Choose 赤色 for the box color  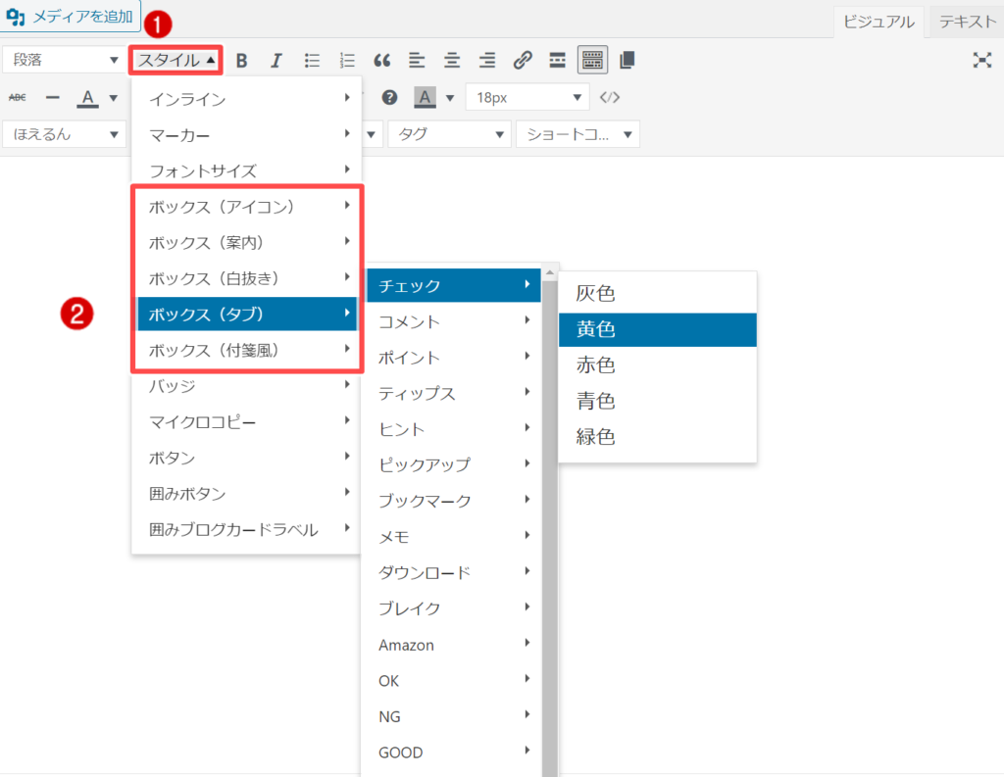[658, 364]
